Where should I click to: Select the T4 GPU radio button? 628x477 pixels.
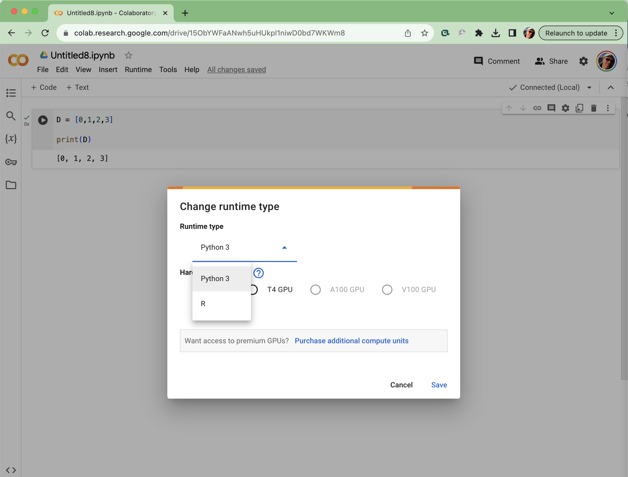[254, 290]
